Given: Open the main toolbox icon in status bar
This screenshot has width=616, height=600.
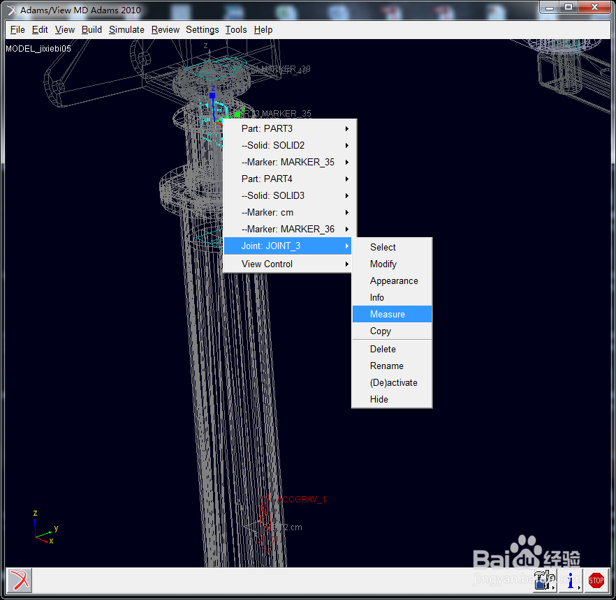Looking at the screenshot, I should (545, 580).
